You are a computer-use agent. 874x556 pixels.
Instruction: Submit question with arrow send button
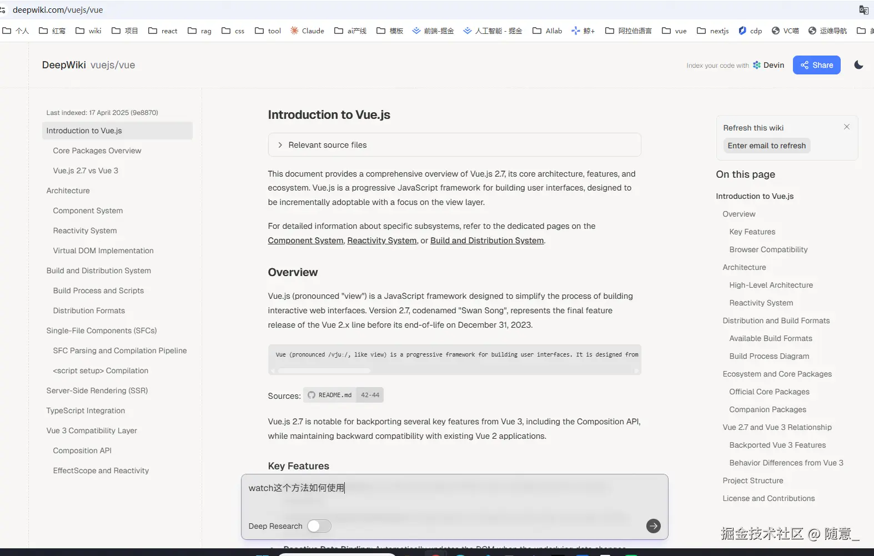654,526
